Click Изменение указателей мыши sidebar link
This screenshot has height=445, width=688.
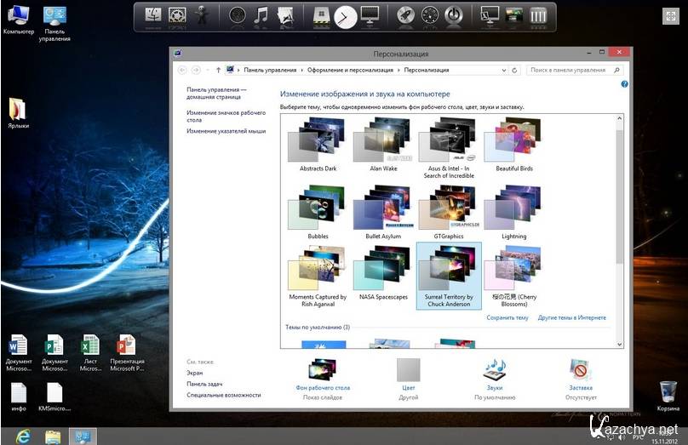[226, 131]
